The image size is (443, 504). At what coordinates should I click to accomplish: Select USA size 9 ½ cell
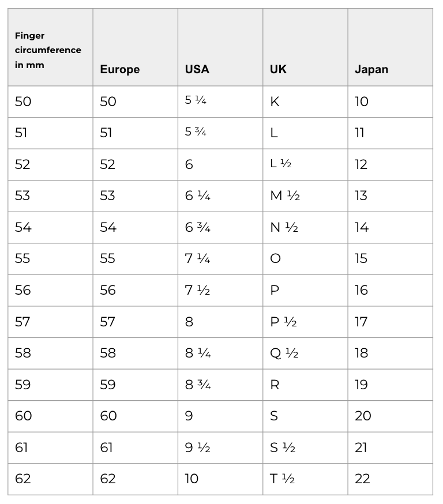coord(197,447)
